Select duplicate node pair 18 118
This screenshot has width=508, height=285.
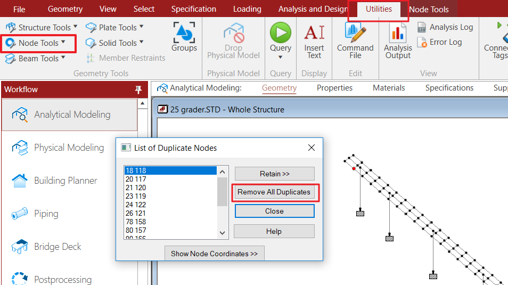170,170
